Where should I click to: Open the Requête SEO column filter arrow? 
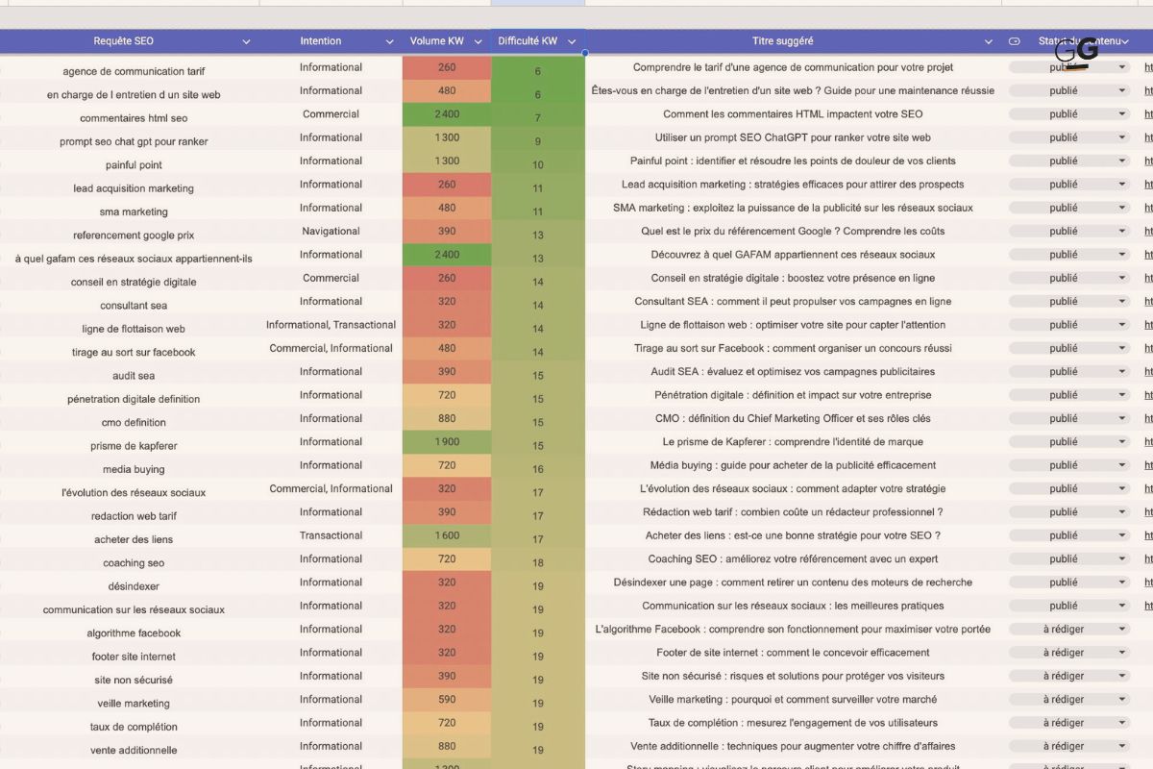pos(246,41)
